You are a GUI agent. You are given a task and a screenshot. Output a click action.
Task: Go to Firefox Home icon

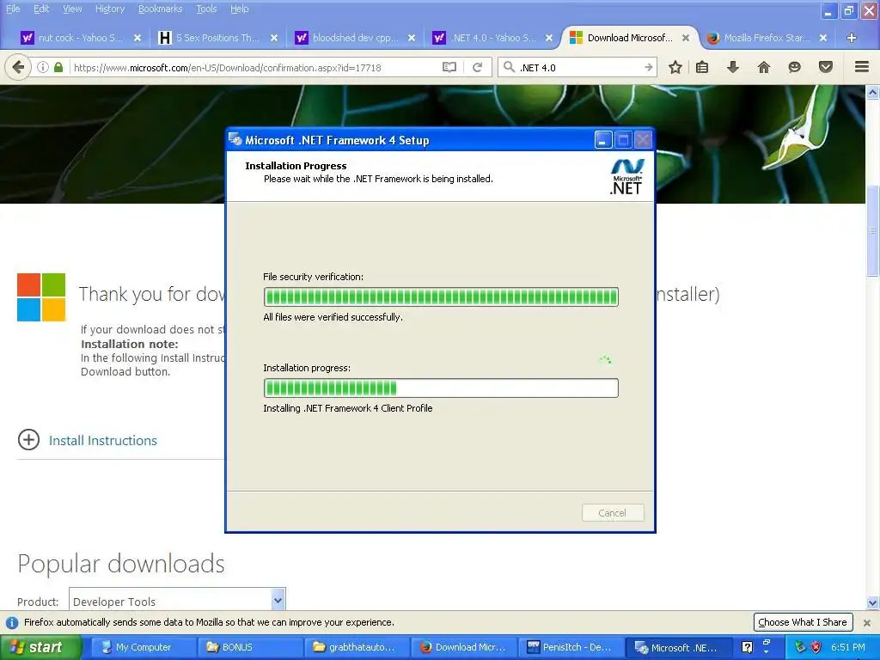[x=764, y=67]
